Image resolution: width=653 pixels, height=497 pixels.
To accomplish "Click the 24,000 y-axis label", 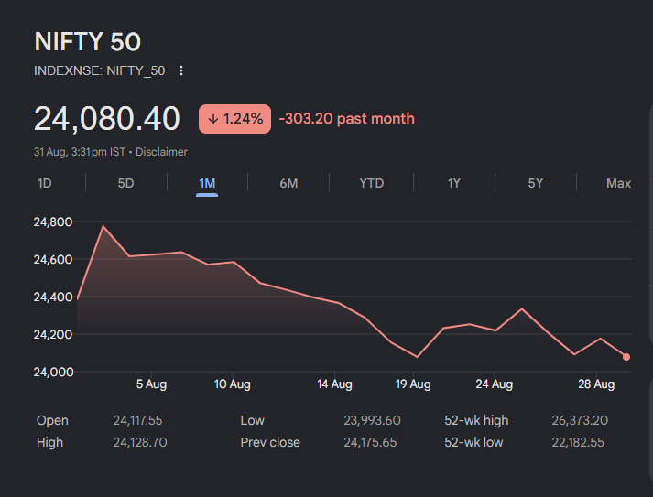I will pos(53,372).
